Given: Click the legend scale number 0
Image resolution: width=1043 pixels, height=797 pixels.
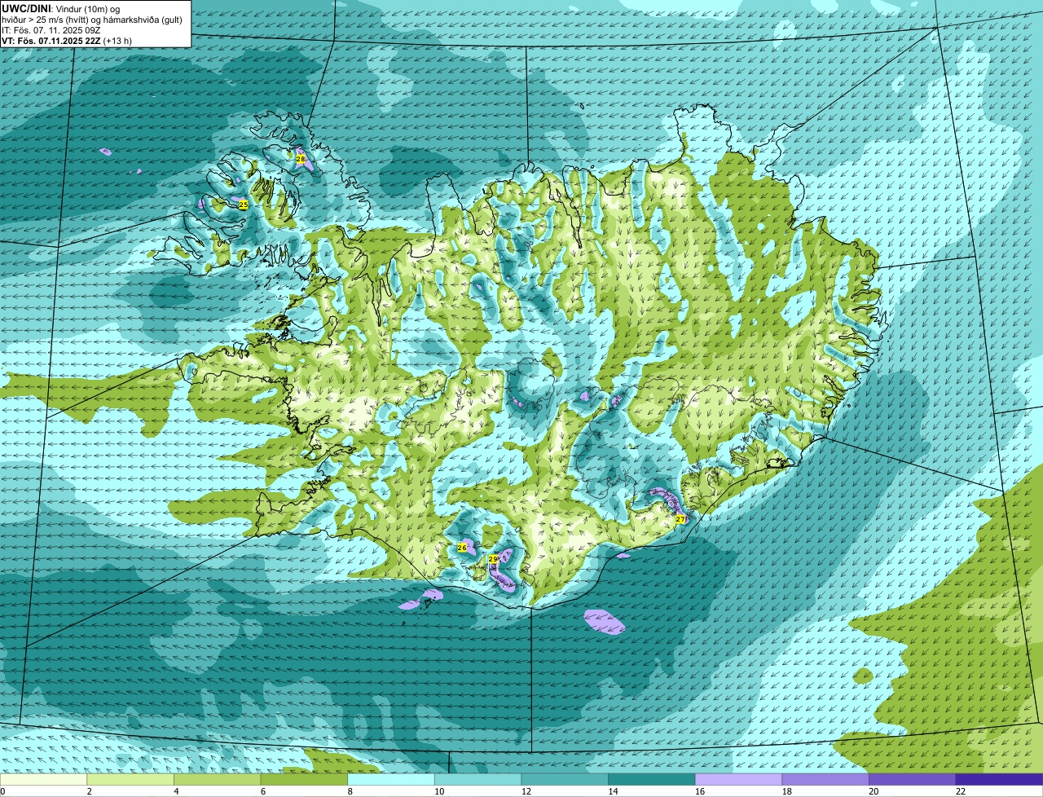Looking at the screenshot, I should [2, 791].
